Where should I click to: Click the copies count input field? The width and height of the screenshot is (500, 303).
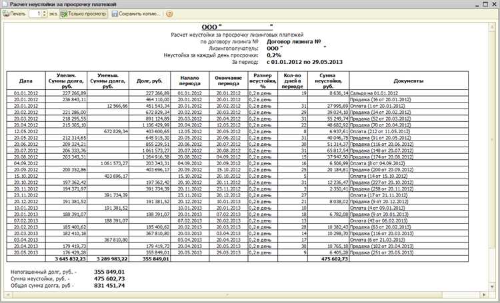[x=37, y=13]
